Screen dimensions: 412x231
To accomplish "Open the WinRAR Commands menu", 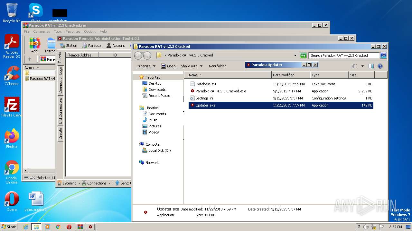I will [x=42, y=31].
